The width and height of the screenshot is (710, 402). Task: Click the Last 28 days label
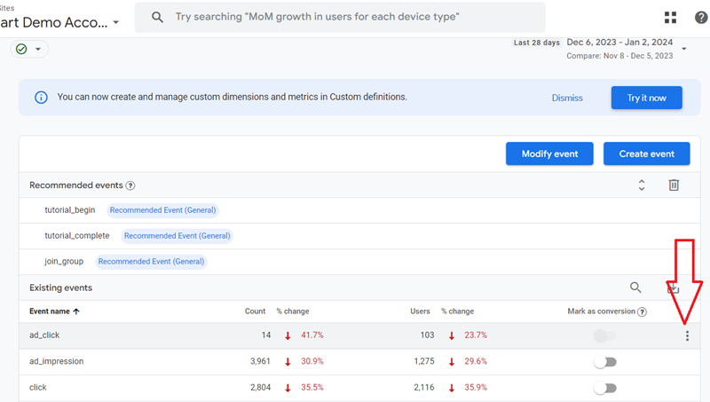click(x=537, y=43)
